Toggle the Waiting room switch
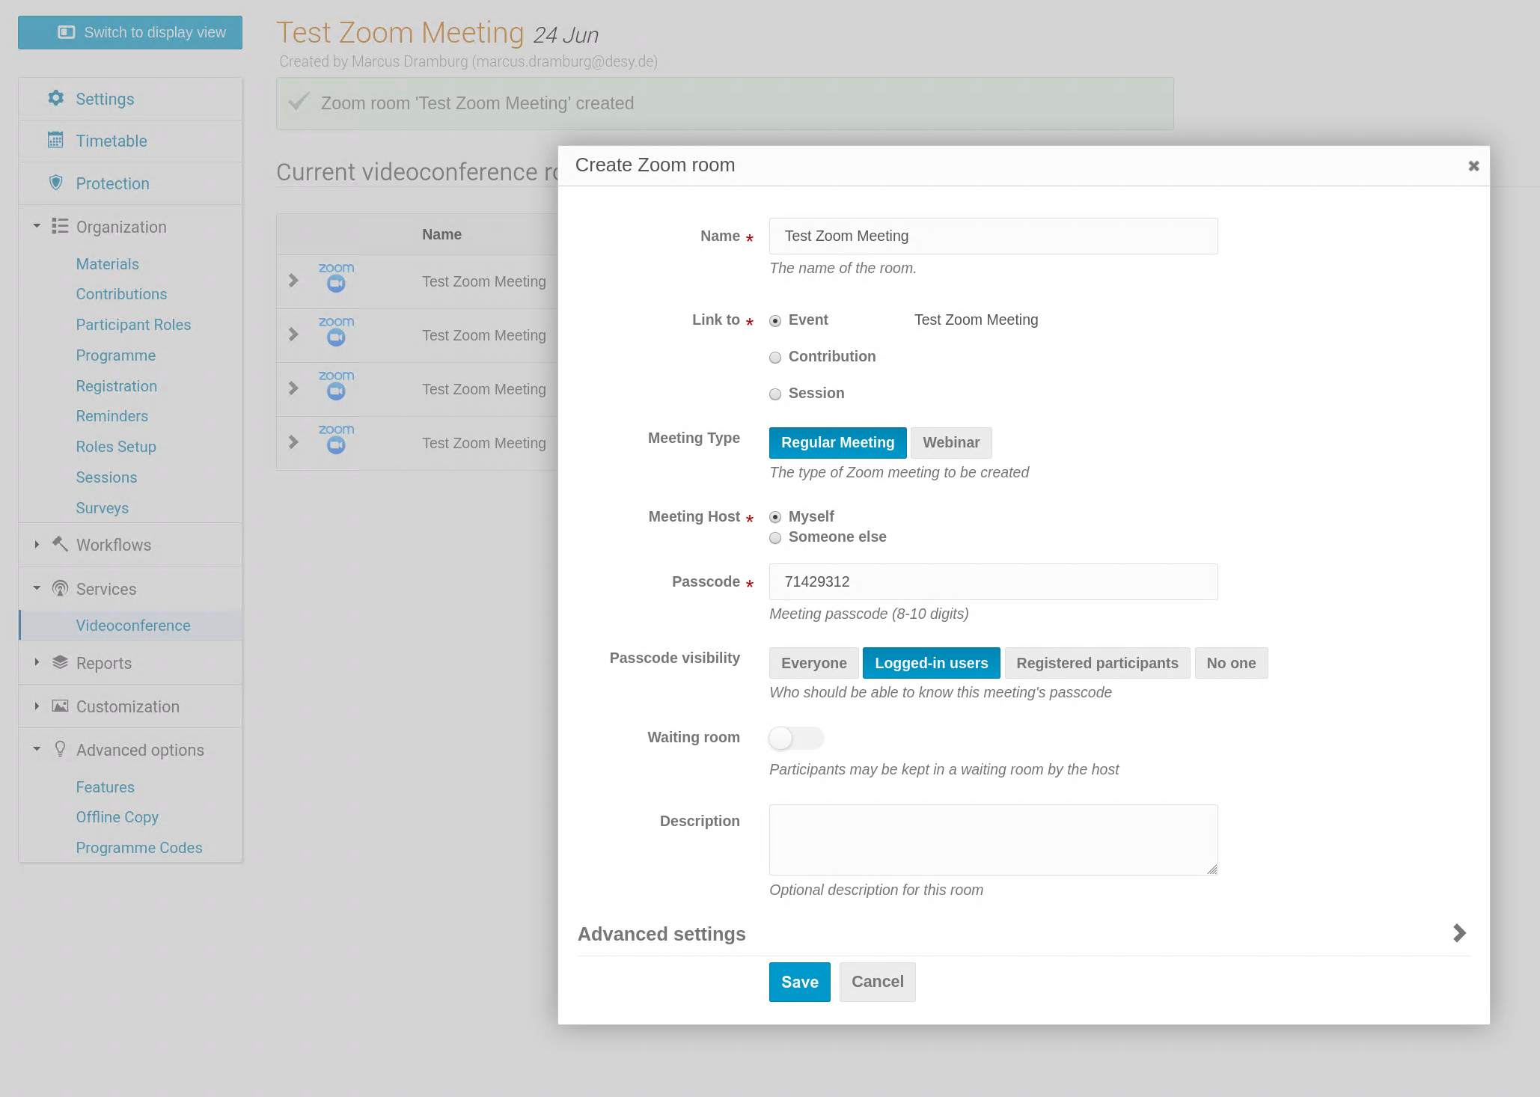This screenshot has height=1097, width=1540. (x=796, y=738)
